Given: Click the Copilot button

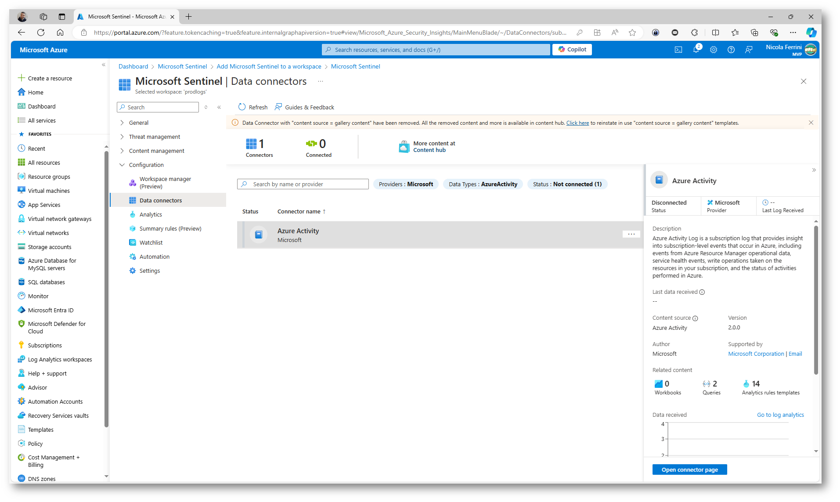Looking at the screenshot, I should (x=572, y=50).
